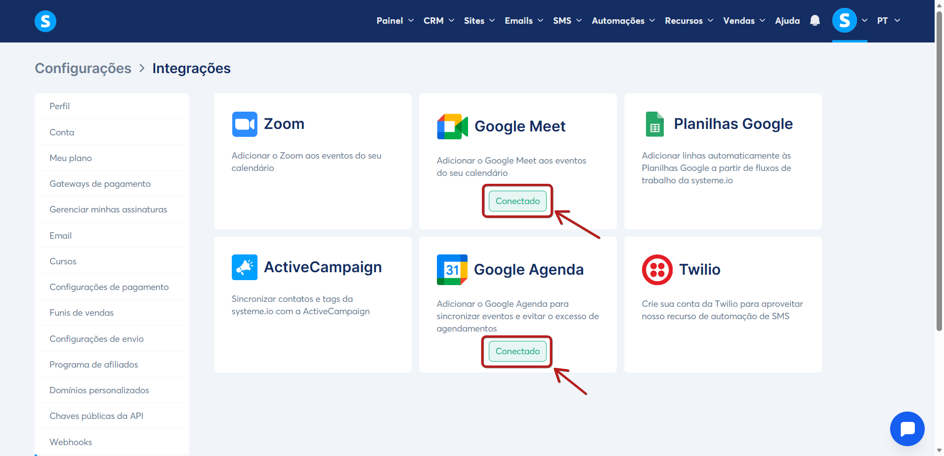The image size is (944, 456).
Task: Open the notifications bell
Action: pyautogui.click(x=815, y=21)
